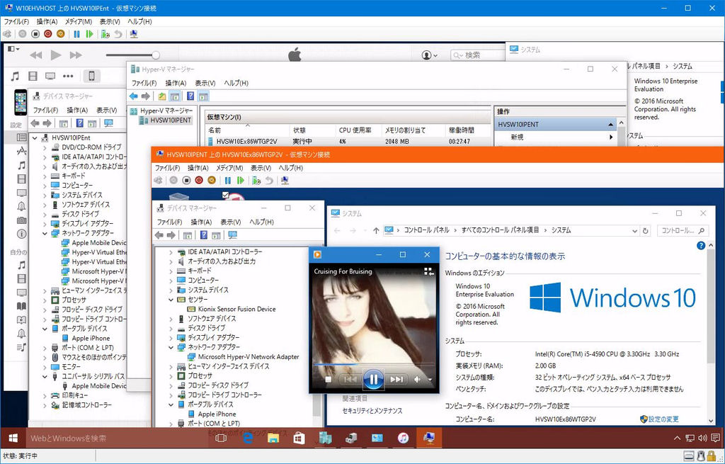
Task: Click the iTunes play button
Action: point(56,55)
